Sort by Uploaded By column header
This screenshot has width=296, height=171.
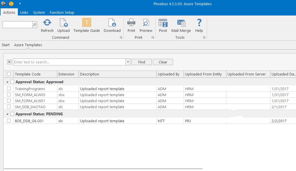(170, 74)
